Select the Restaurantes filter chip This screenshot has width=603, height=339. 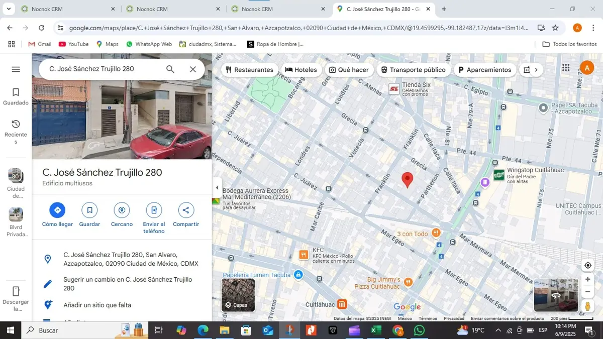(249, 70)
